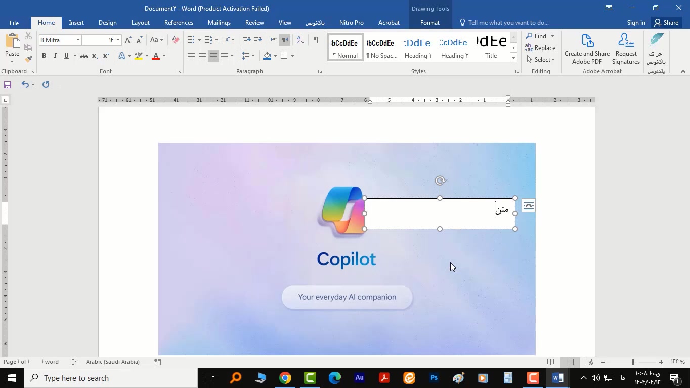690x388 pixels.
Task: Open the Drawing Tools Format tab
Action: click(429, 23)
